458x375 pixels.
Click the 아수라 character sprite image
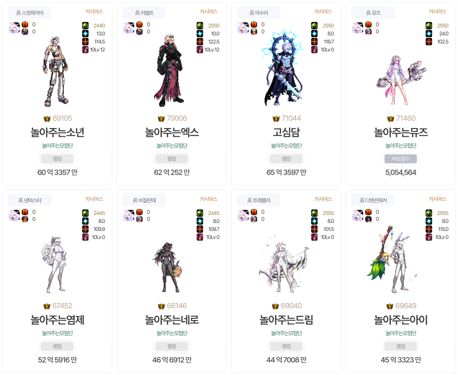click(x=284, y=68)
